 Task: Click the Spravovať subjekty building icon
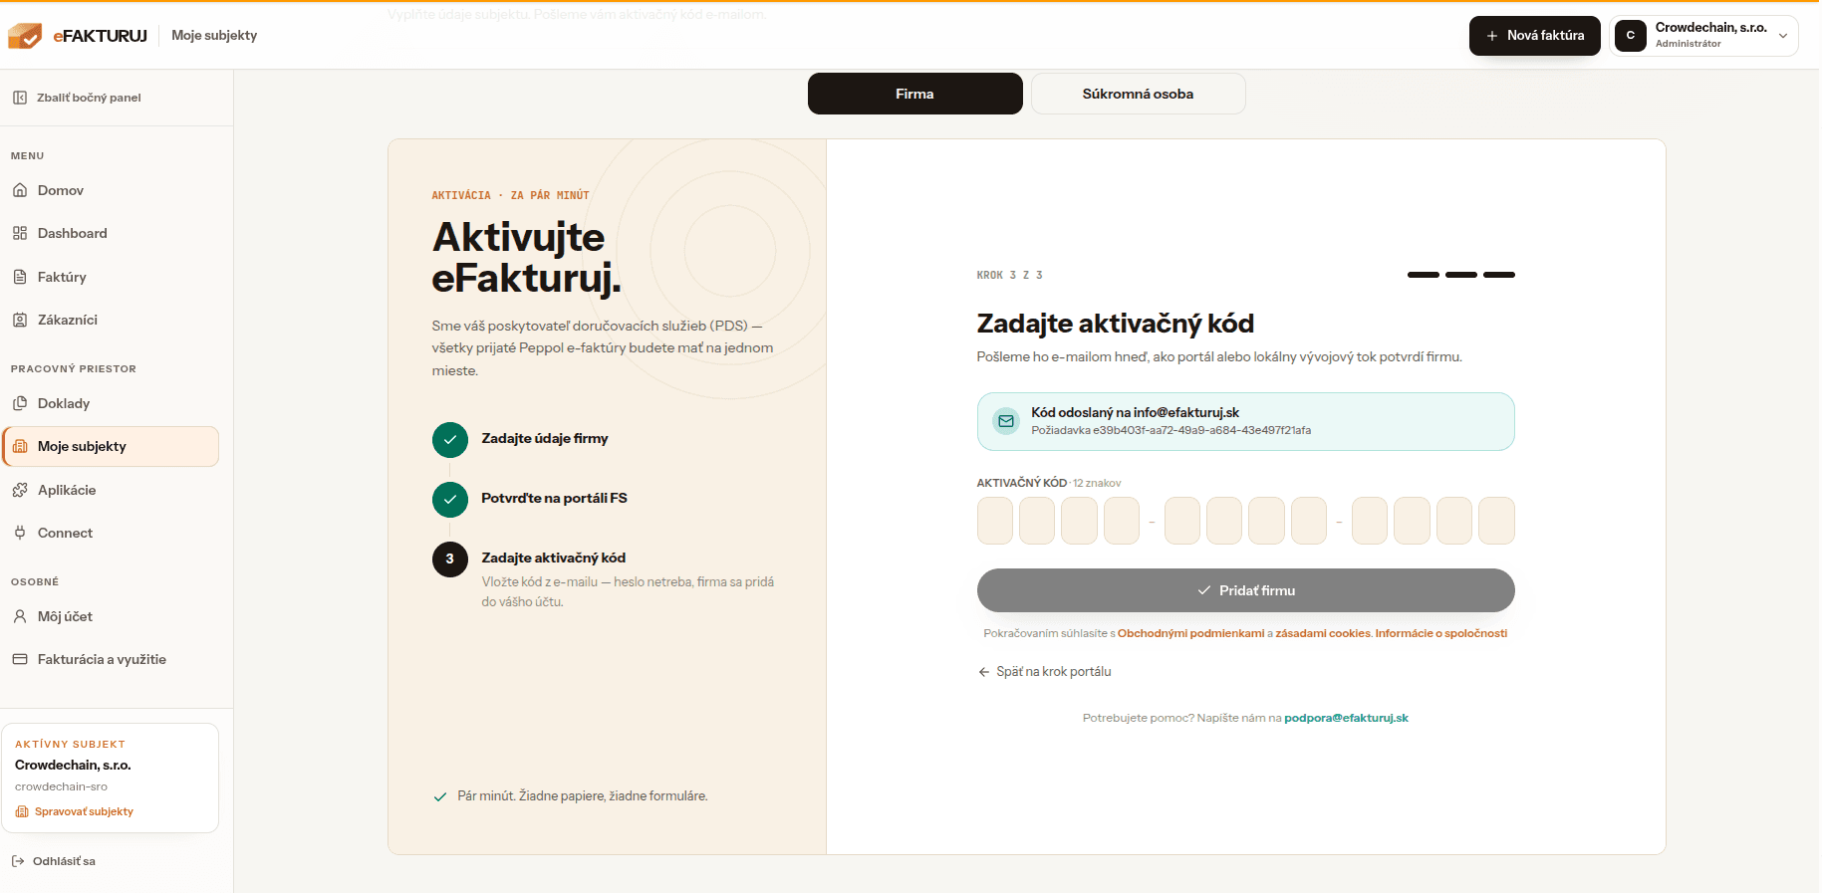tap(22, 811)
